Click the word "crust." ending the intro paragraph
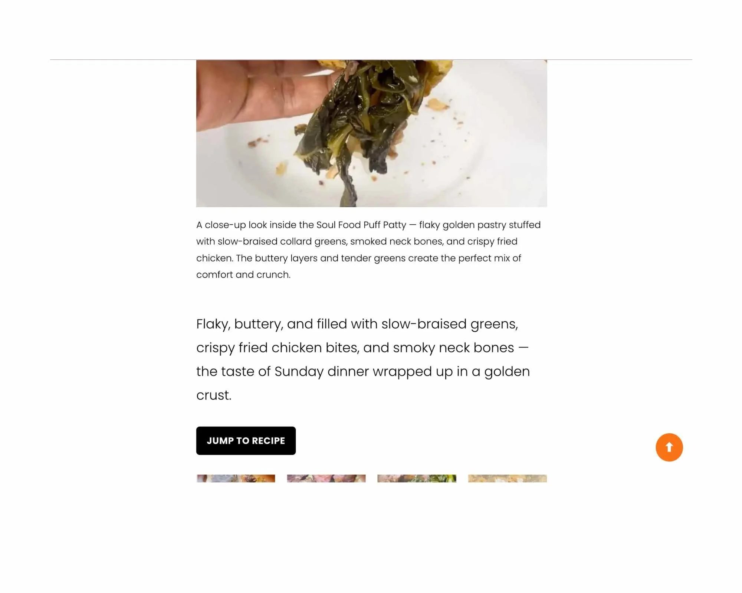742x593 pixels. pos(214,395)
